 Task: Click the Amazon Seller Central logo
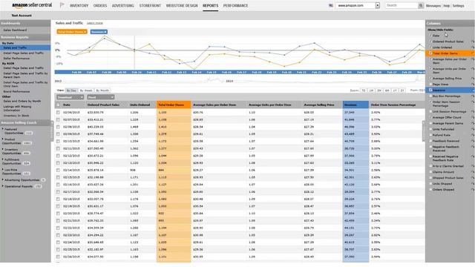32,5
